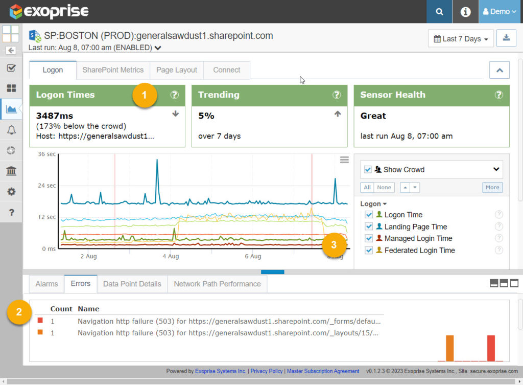
Task: Click the sidebar back arrow icon
Action: coord(11,51)
